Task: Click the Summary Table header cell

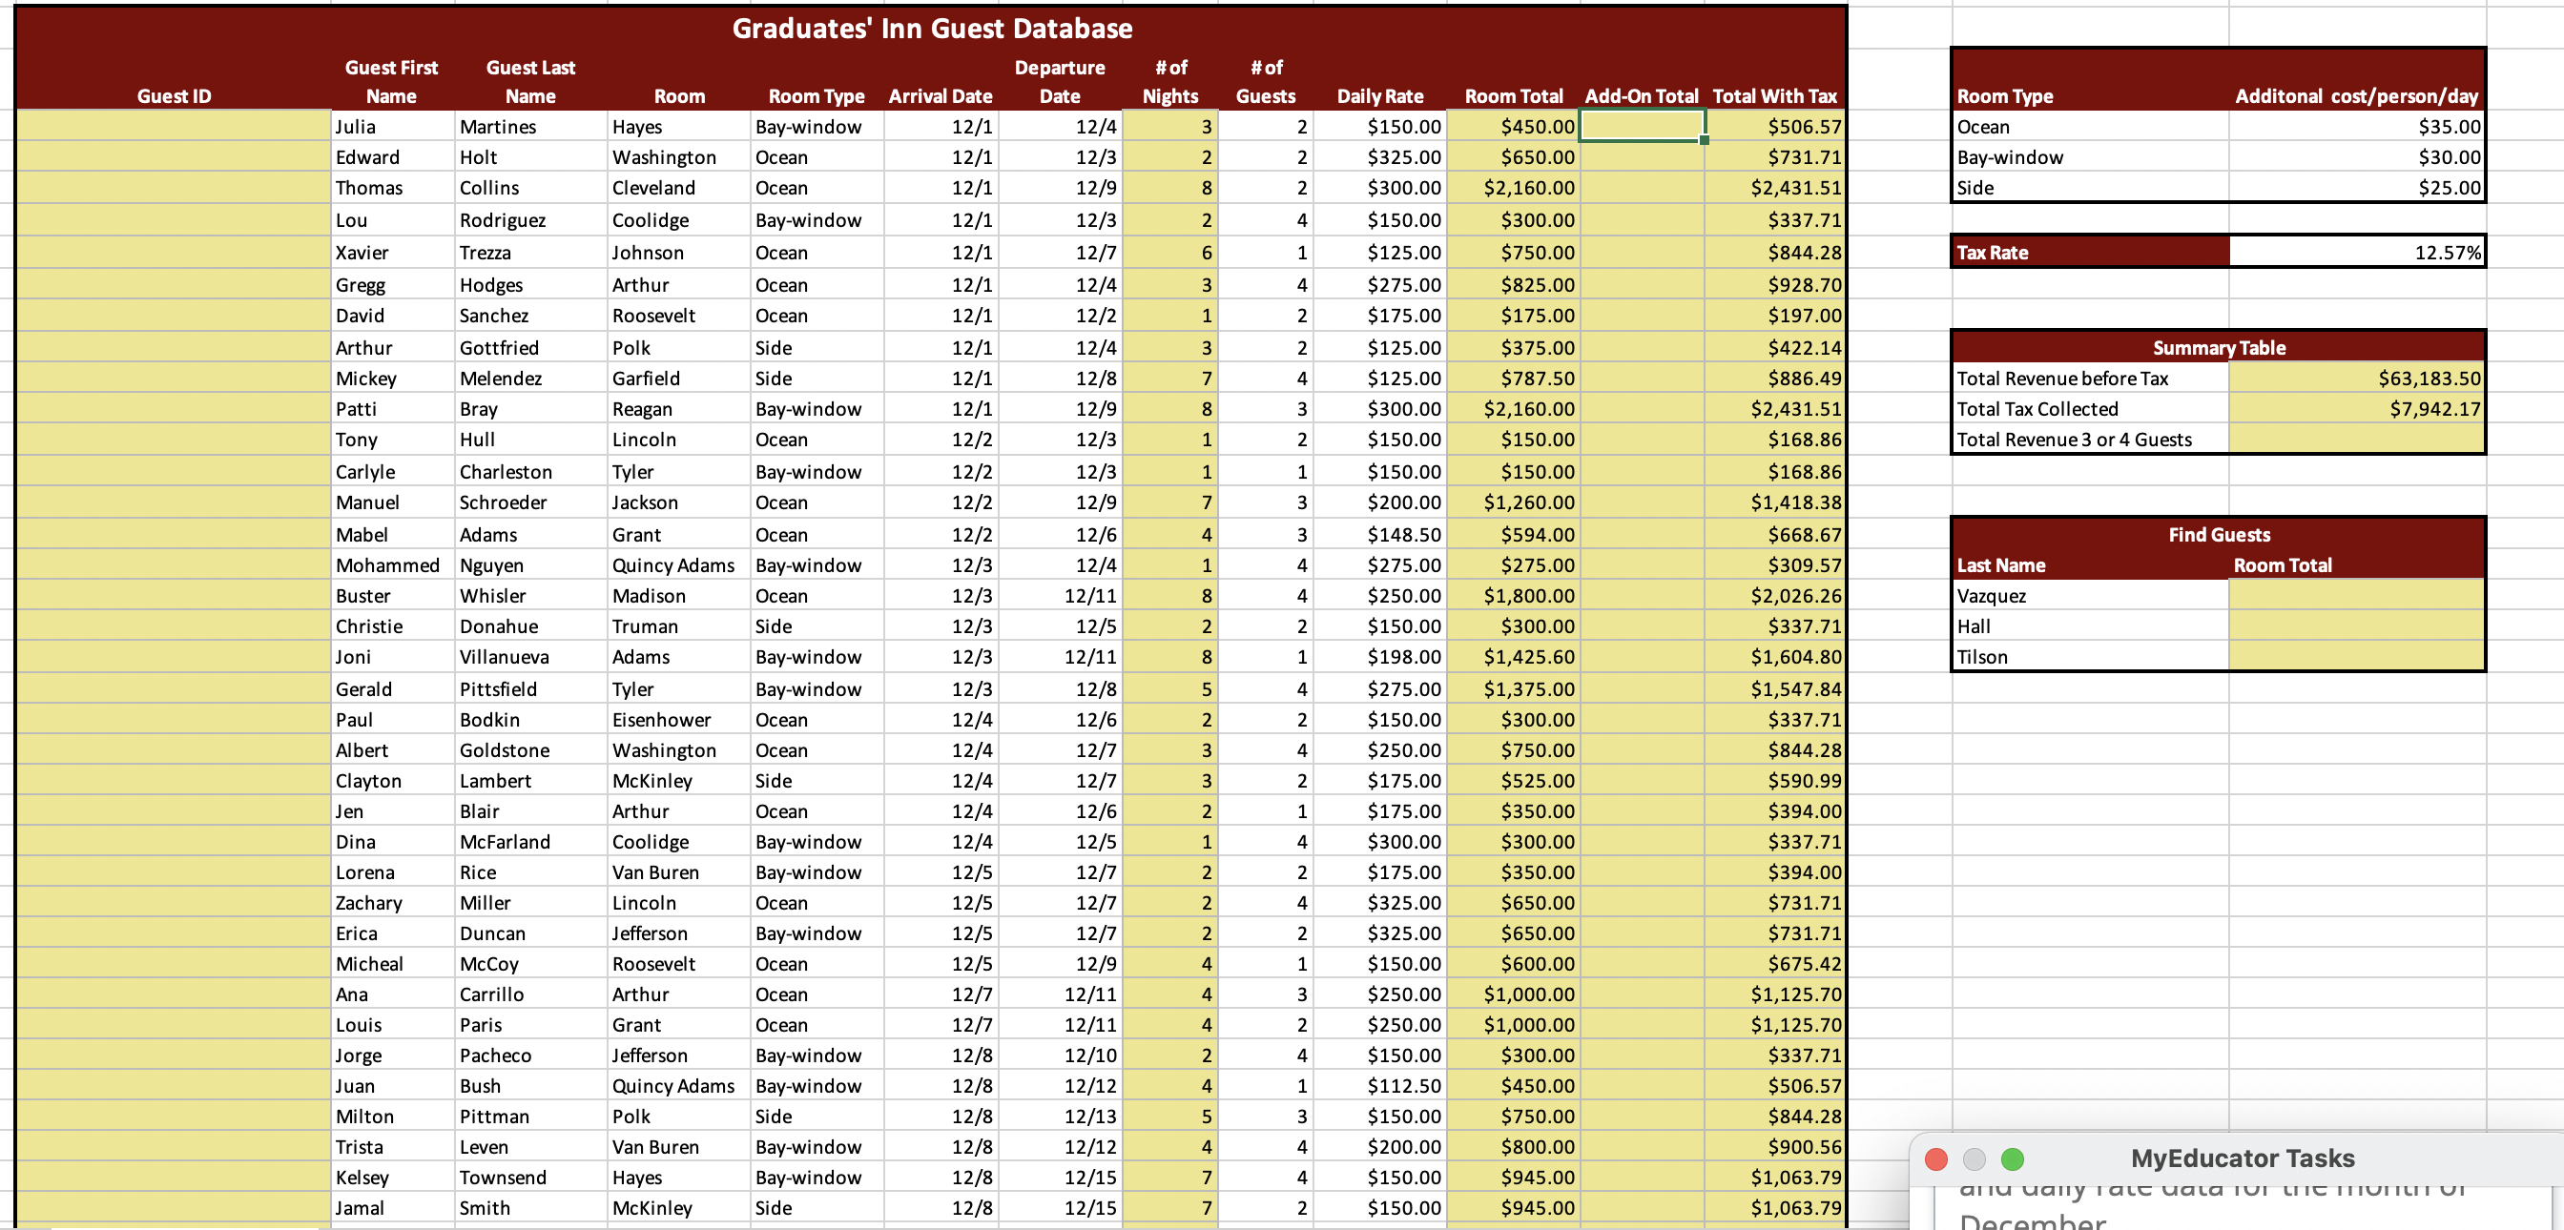Action: click(x=2219, y=348)
